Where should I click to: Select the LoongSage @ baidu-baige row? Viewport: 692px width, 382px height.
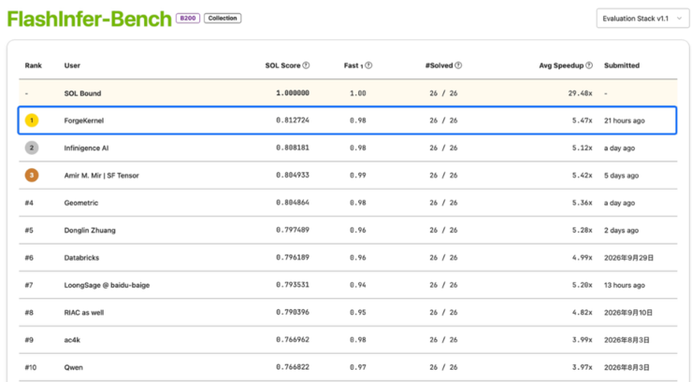[348, 285]
